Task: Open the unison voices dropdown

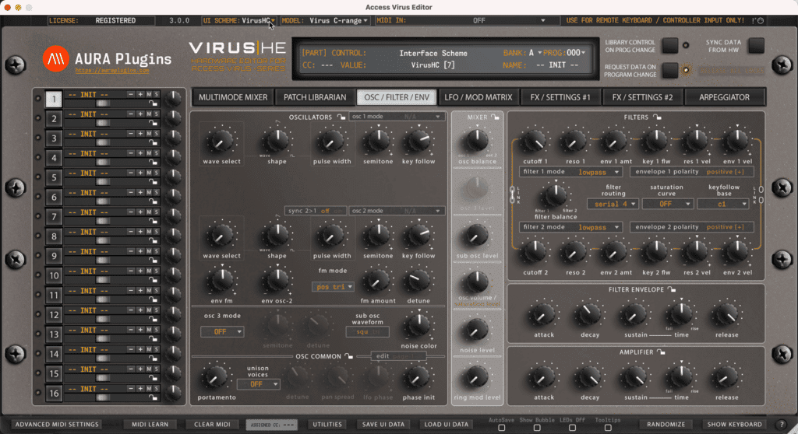Action: coord(258,384)
